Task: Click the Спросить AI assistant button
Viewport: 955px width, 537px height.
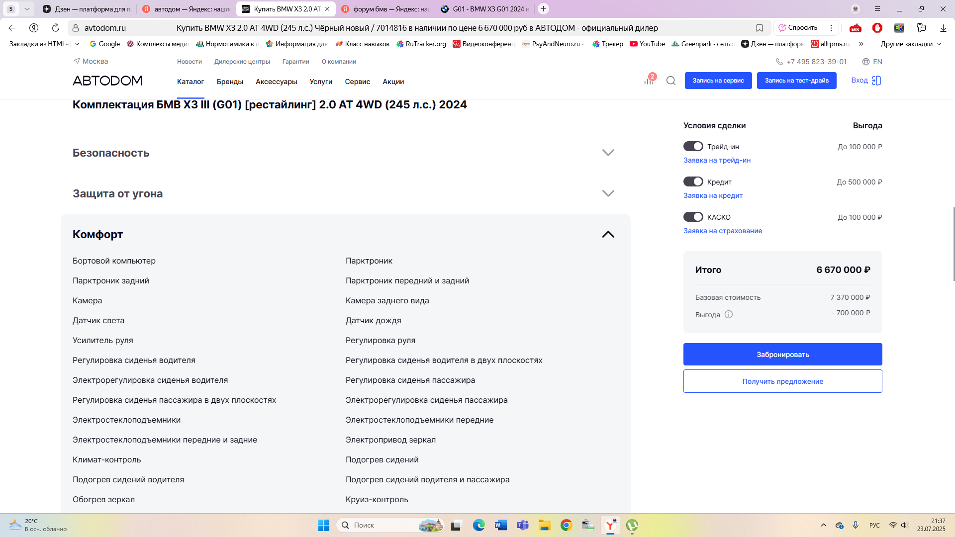Action: [x=798, y=28]
